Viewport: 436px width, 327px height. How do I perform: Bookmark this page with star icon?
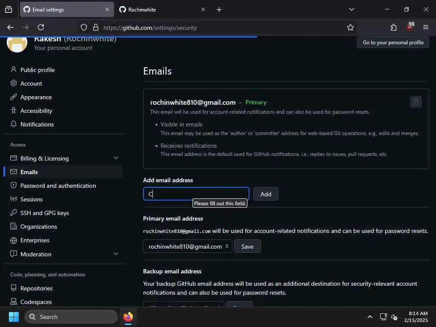pyautogui.click(x=350, y=27)
